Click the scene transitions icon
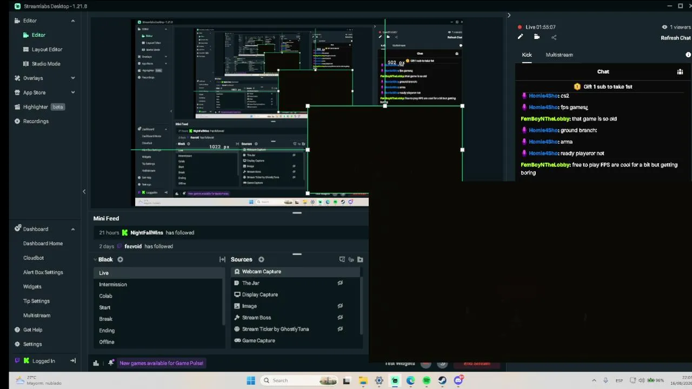The image size is (692, 389). pyautogui.click(x=222, y=259)
